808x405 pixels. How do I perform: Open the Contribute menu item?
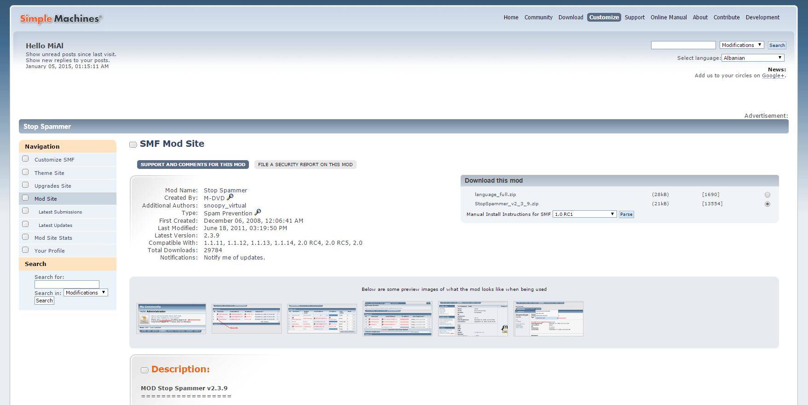point(727,17)
